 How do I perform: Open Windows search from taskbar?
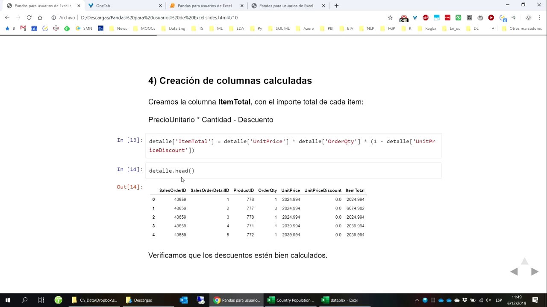coord(24,300)
